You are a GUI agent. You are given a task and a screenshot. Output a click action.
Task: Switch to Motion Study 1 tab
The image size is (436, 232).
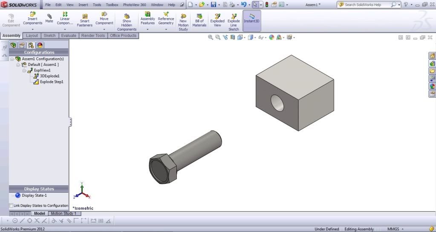[64, 214]
